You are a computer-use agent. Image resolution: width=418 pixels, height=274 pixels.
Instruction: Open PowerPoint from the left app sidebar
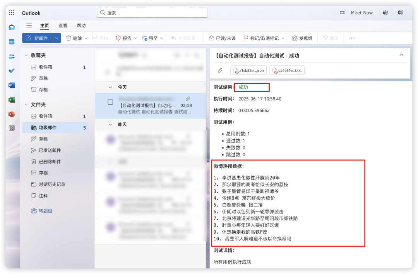[x=11, y=114]
